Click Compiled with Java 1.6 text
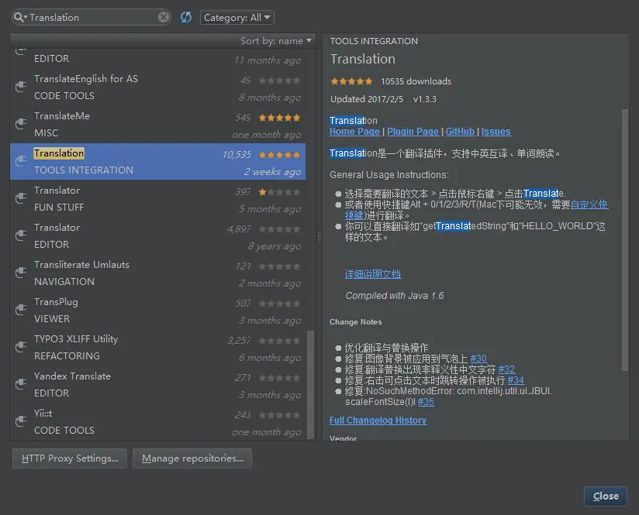The image size is (639, 515). pyautogui.click(x=395, y=296)
